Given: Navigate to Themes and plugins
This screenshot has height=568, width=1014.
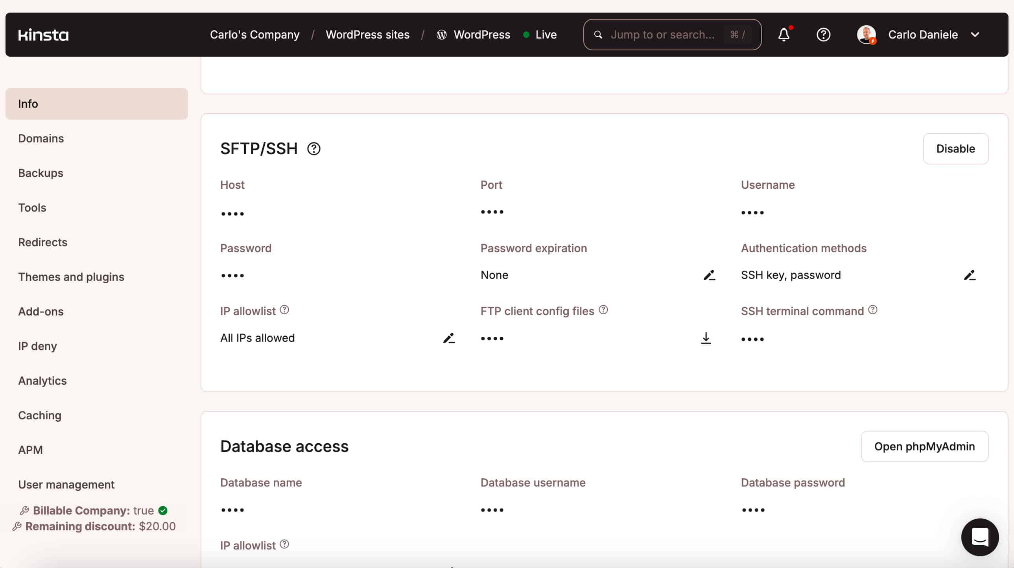Looking at the screenshot, I should [71, 277].
